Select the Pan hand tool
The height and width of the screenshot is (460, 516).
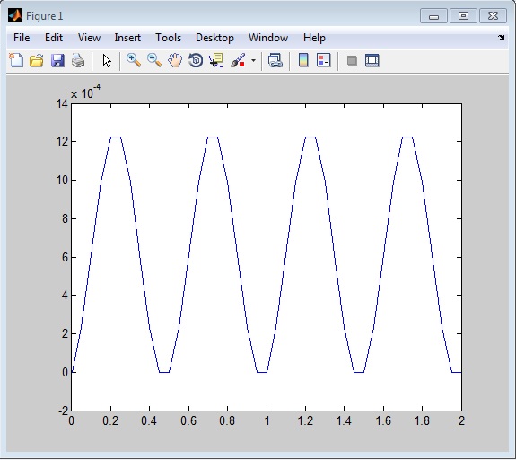(175, 60)
